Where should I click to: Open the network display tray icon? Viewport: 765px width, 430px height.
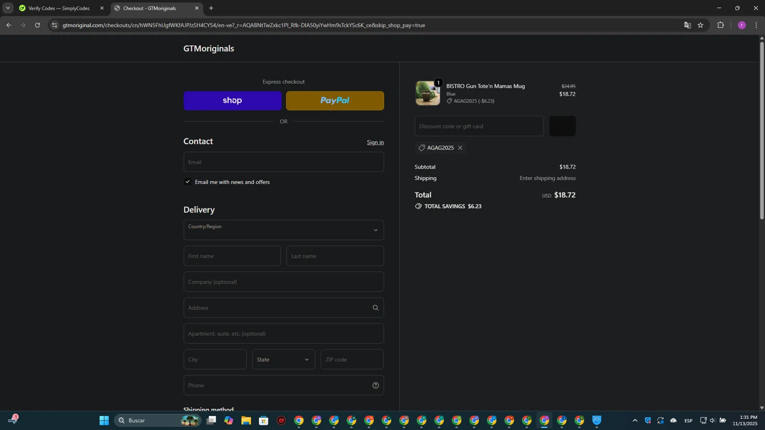point(703,420)
